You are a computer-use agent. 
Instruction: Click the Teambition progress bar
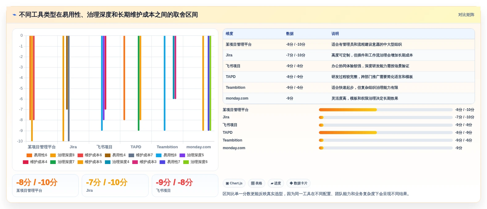(386, 140)
